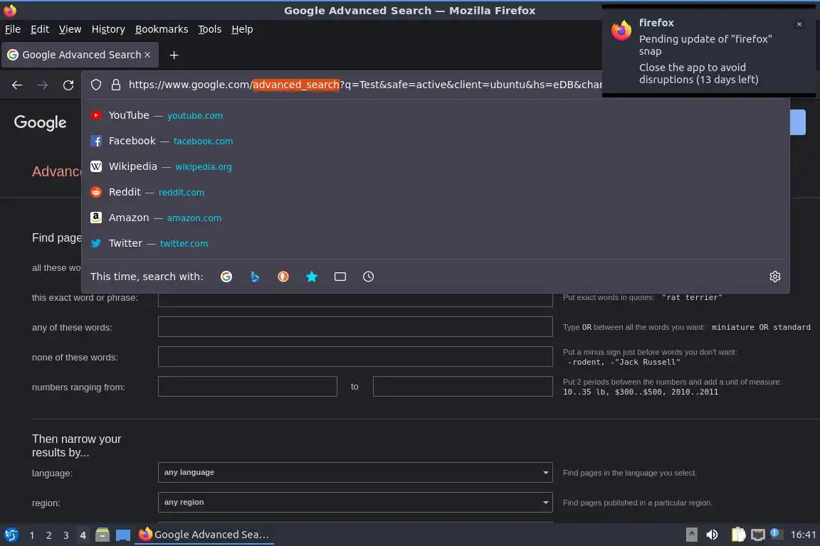Click the 16:41 clock

803,535
